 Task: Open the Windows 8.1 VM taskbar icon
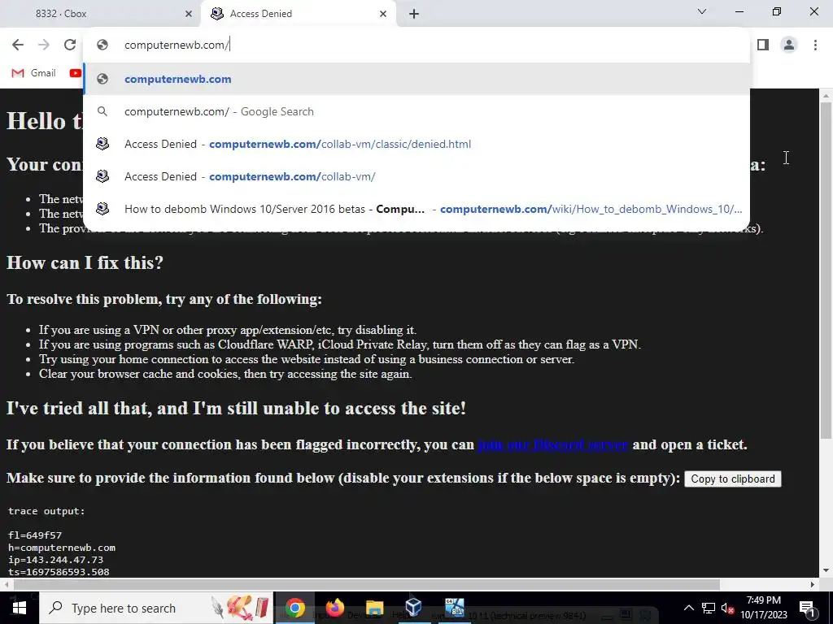pyautogui.click(x=454, y=608)
